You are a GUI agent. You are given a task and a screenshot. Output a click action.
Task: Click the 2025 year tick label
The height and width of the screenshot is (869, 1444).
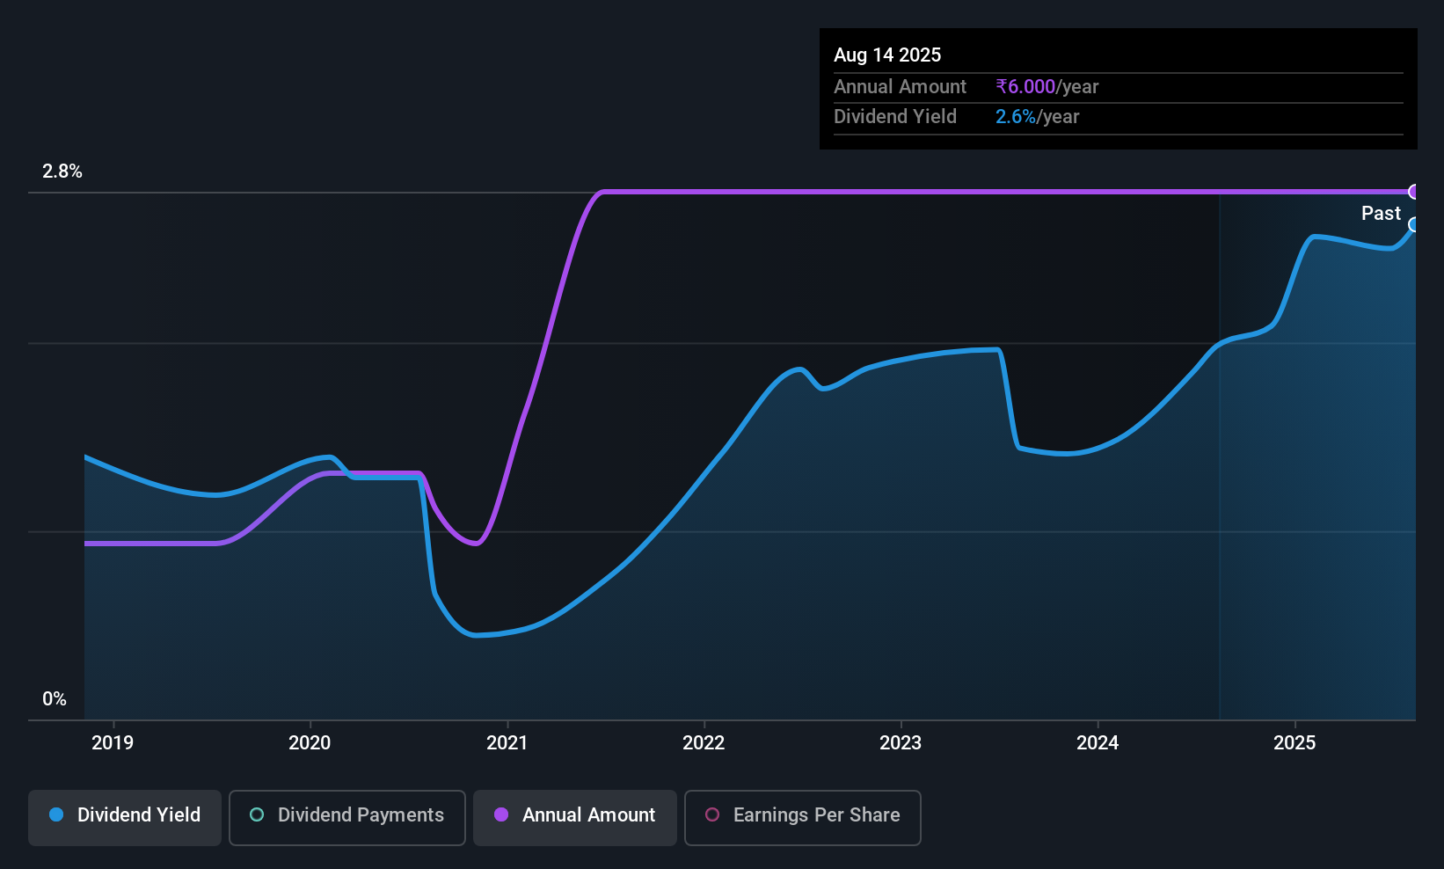pyautogui.click(x=1294, y=743)
